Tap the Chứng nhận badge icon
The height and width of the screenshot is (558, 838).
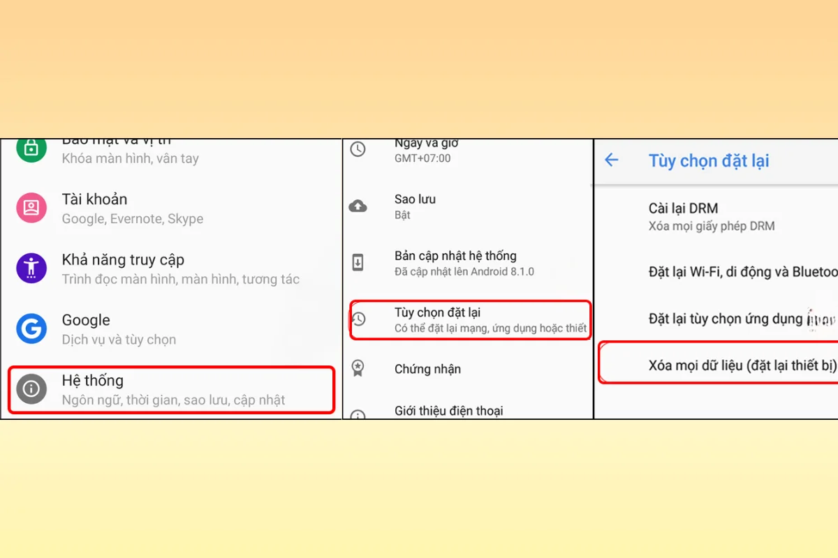(x=358, y=369)
